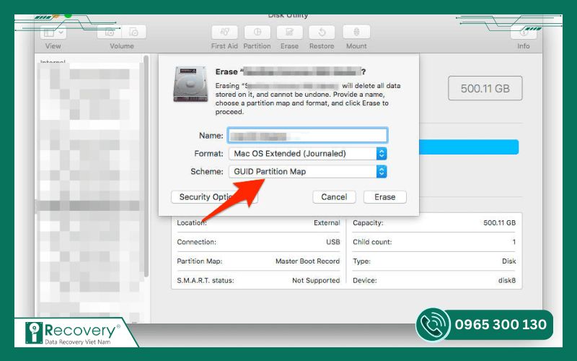577x361 pixels.
Task: Click the Cancel button
Action: (334, 197)
